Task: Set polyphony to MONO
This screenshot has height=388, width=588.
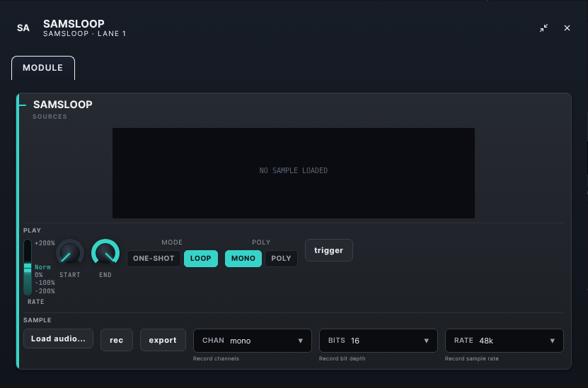Action: [x=243, y=259]
